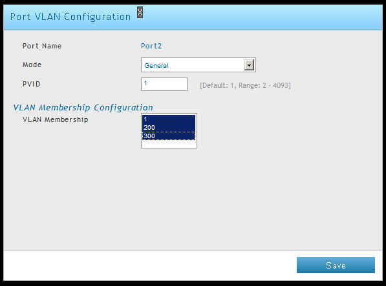Screen dimensions: 386x286
Task: Open the Mode dropdown arrow
Action: click(249, 65)
